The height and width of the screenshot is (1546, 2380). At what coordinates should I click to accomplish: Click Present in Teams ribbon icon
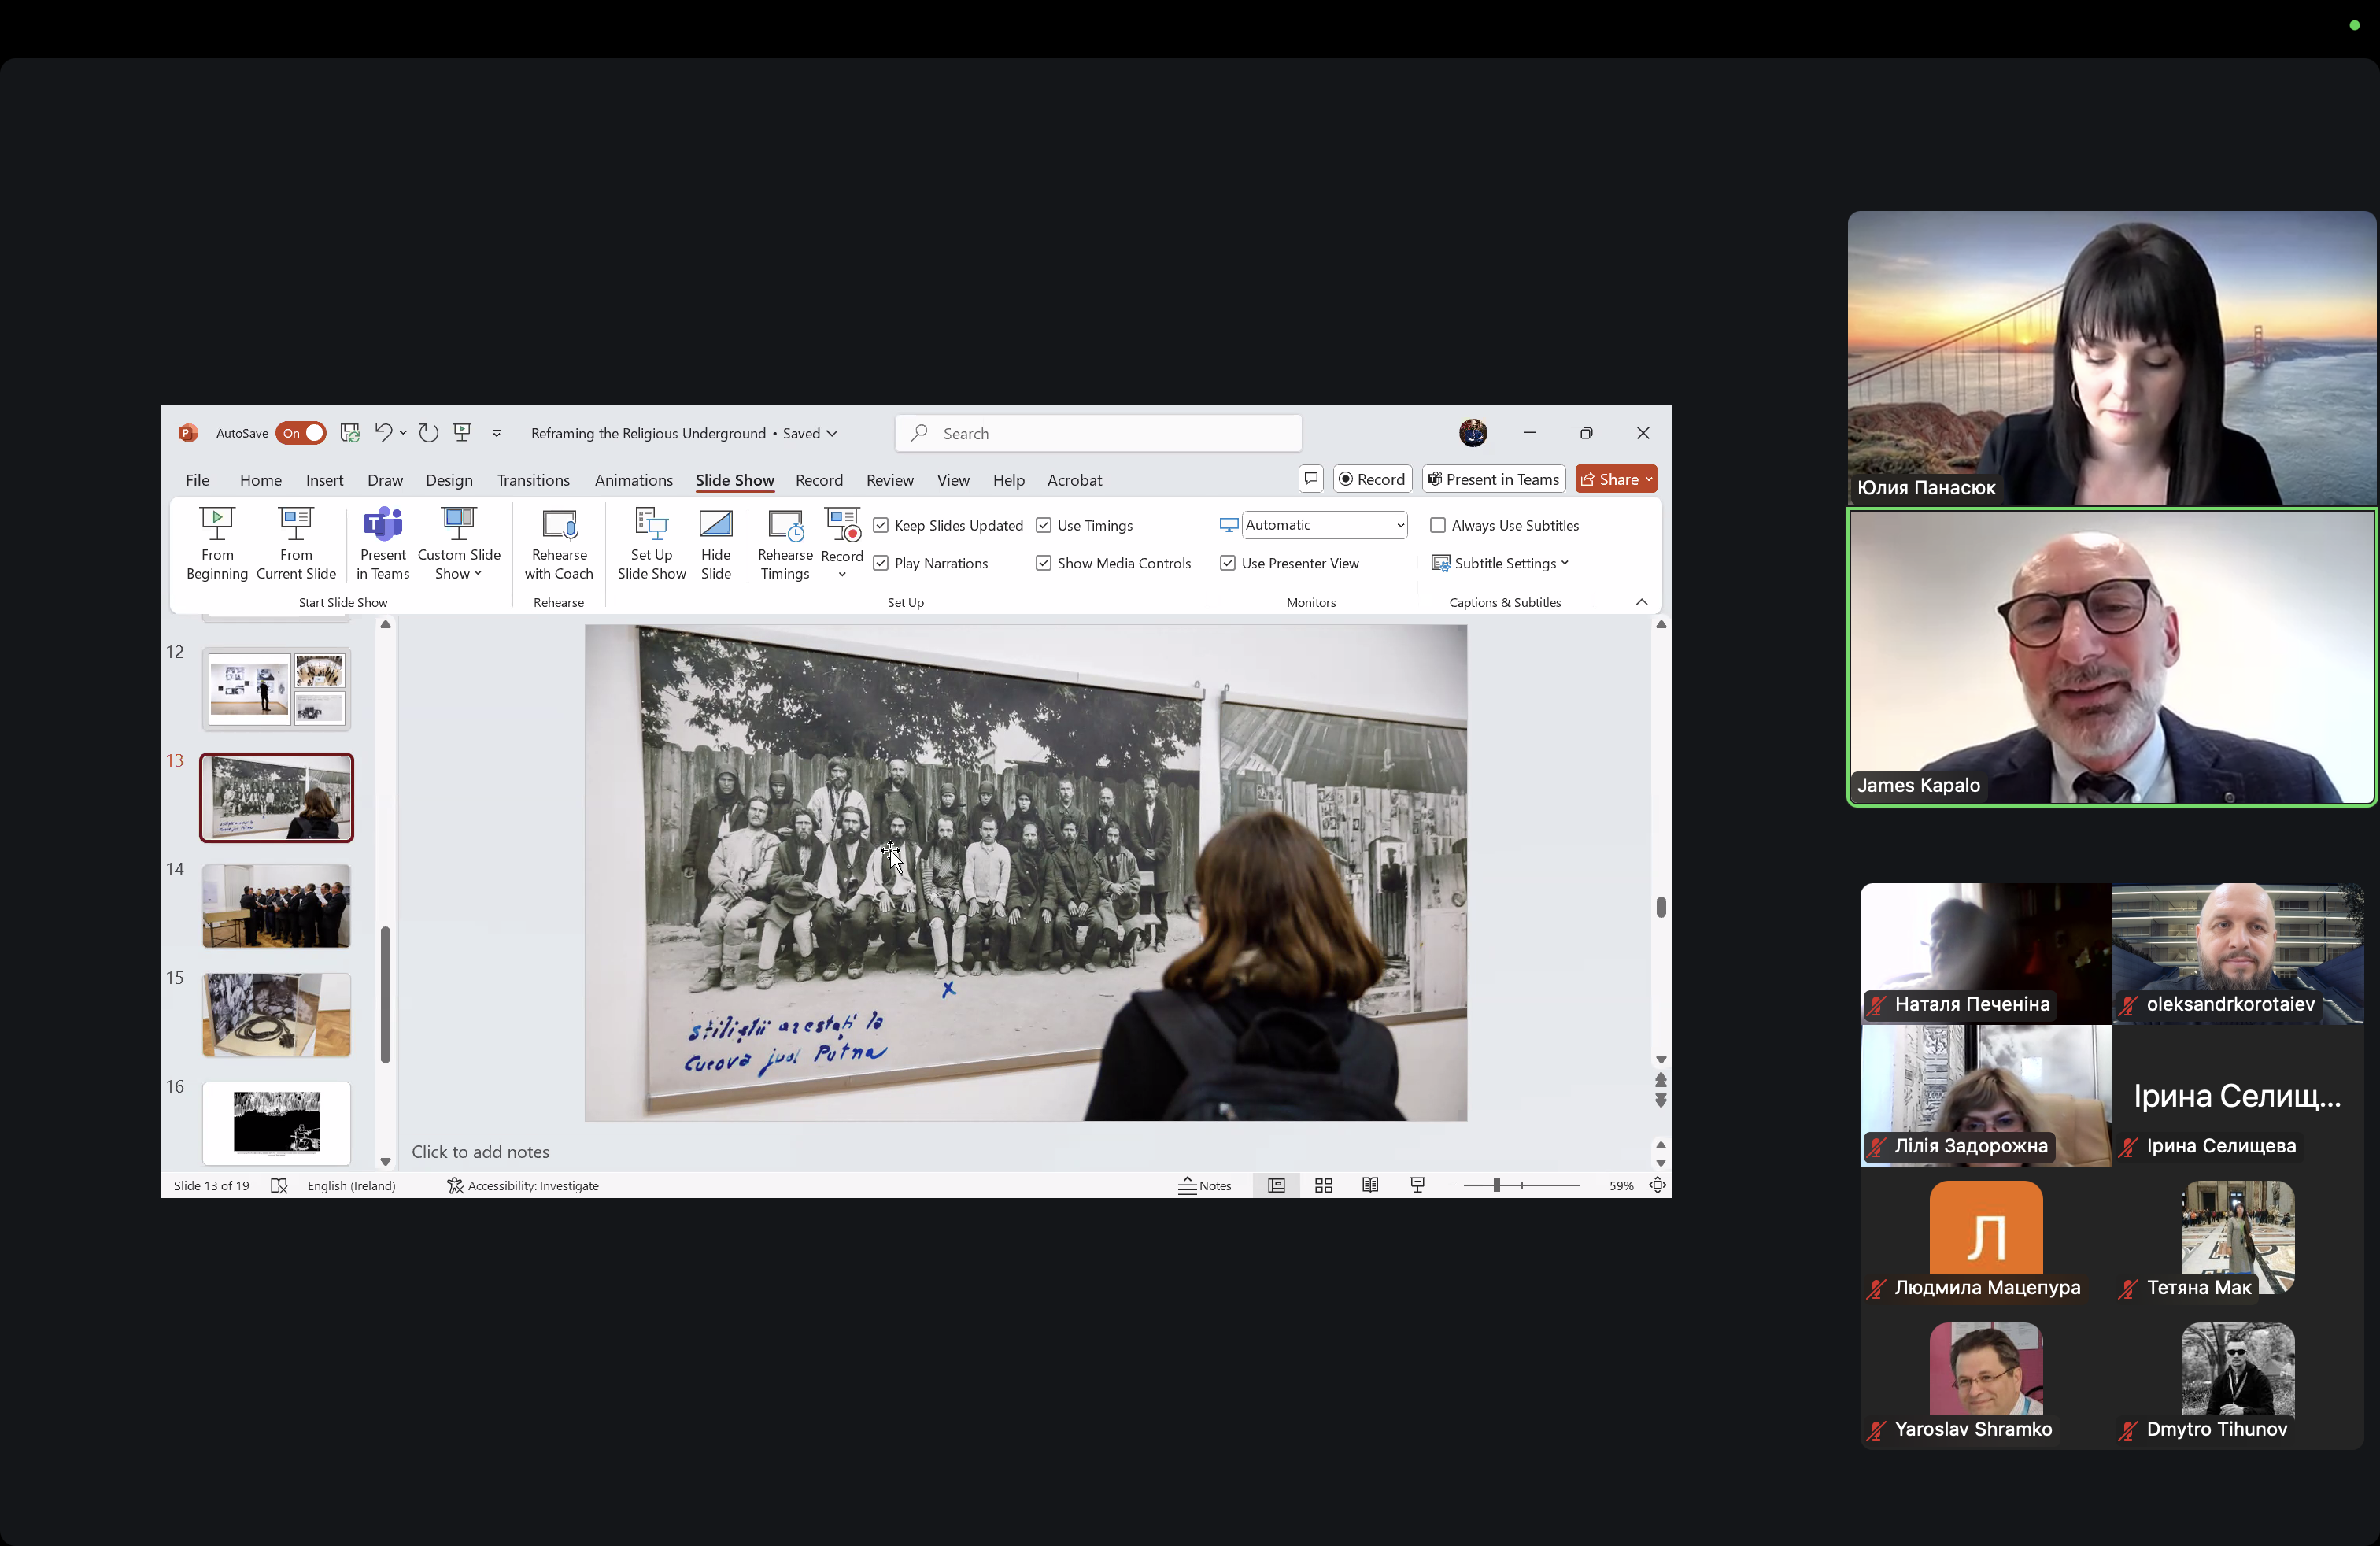(x=383, y=525)
